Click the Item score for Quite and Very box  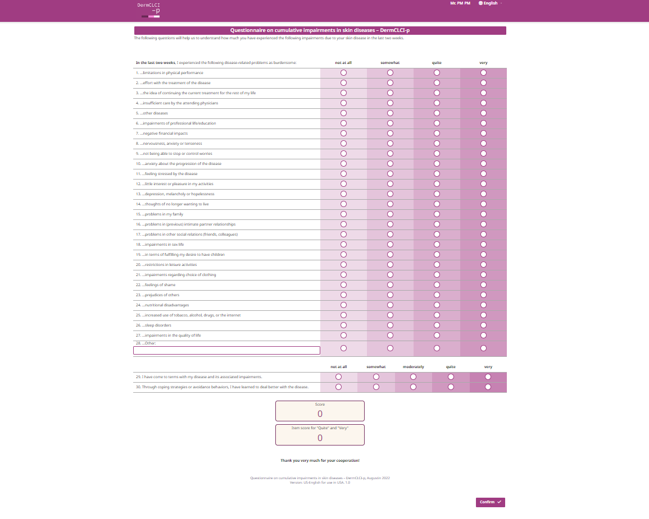(320, 435)
